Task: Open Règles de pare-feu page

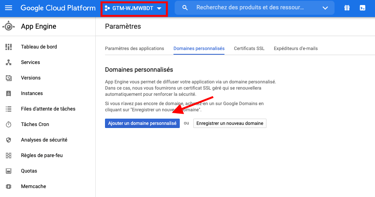Action: tap(42, 155)
